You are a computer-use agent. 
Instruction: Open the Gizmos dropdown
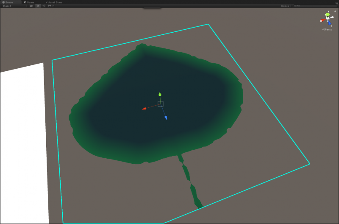[286, 6]
